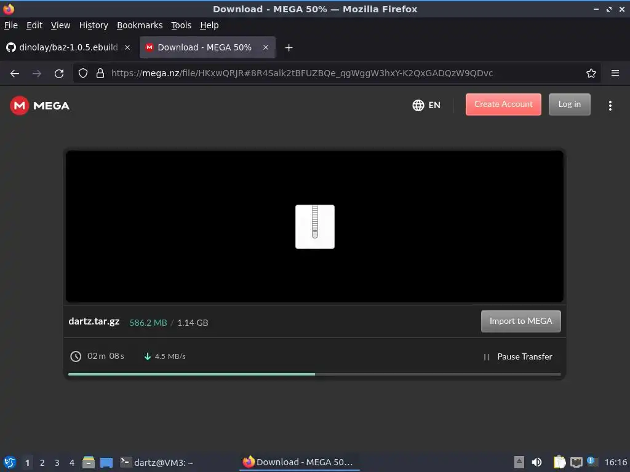Click the 4.5 MB/s download speed
The image size is (630, 472).
click(170, 356)
